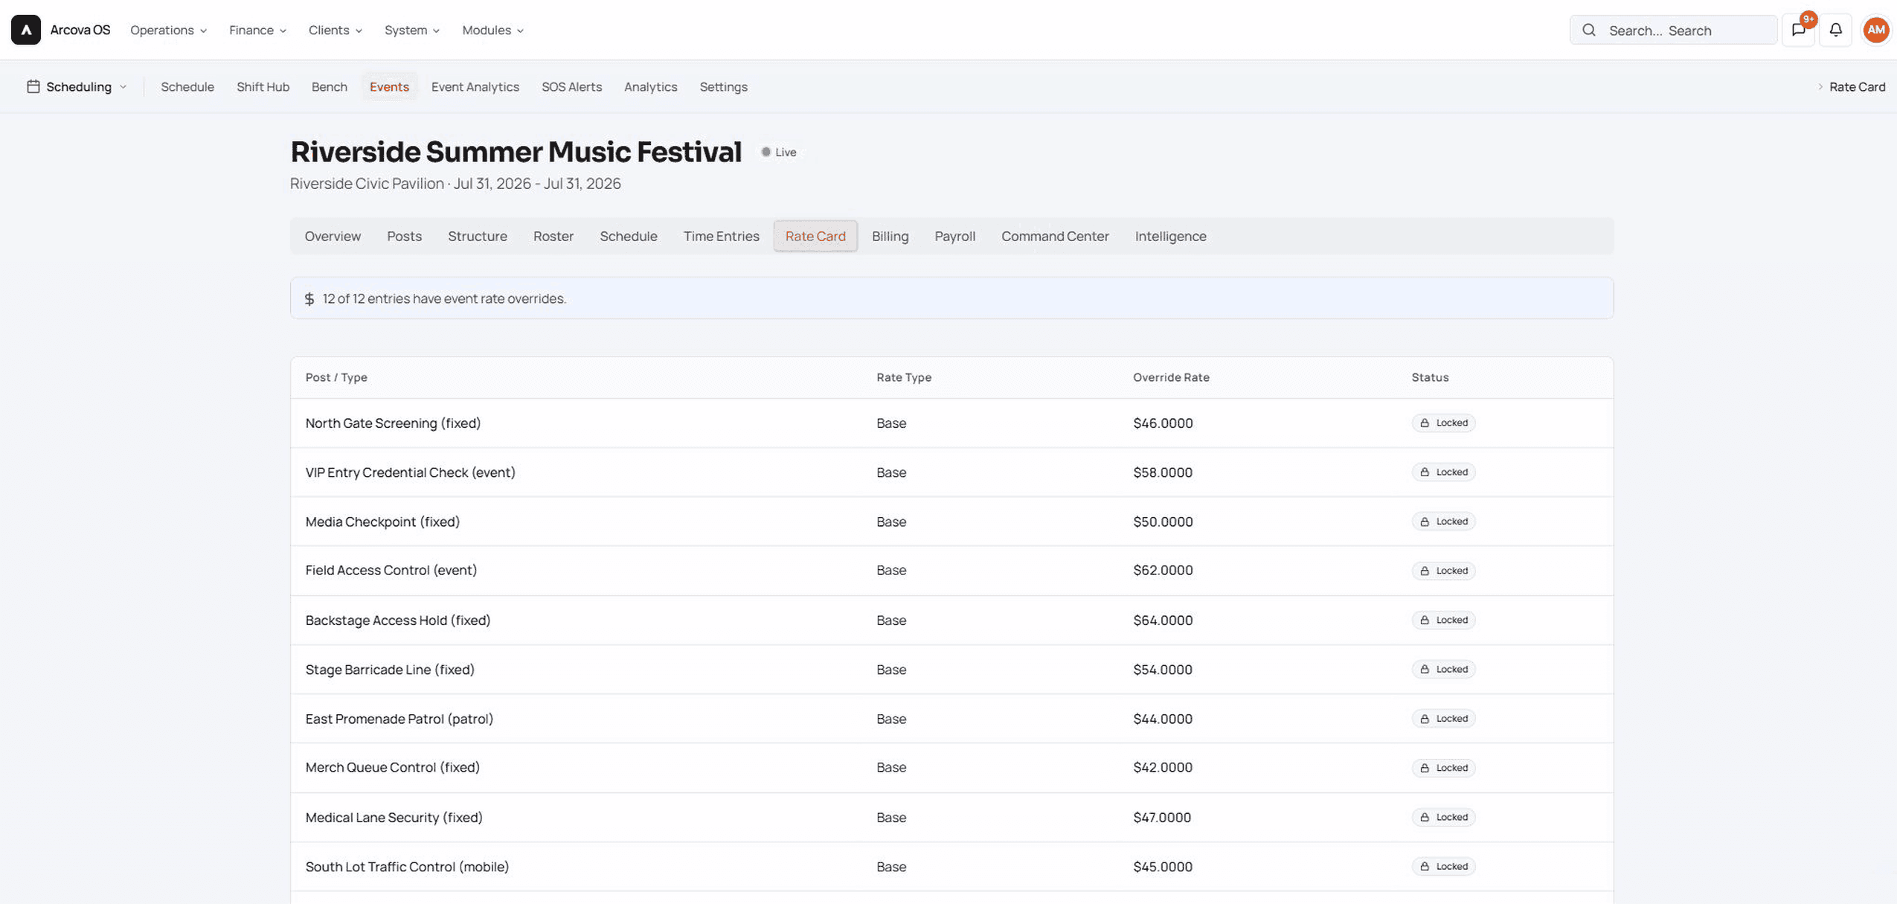This screenshot has width=1897, height=904.
Task: Expand the System menu
Action: (x=411, y=30)
